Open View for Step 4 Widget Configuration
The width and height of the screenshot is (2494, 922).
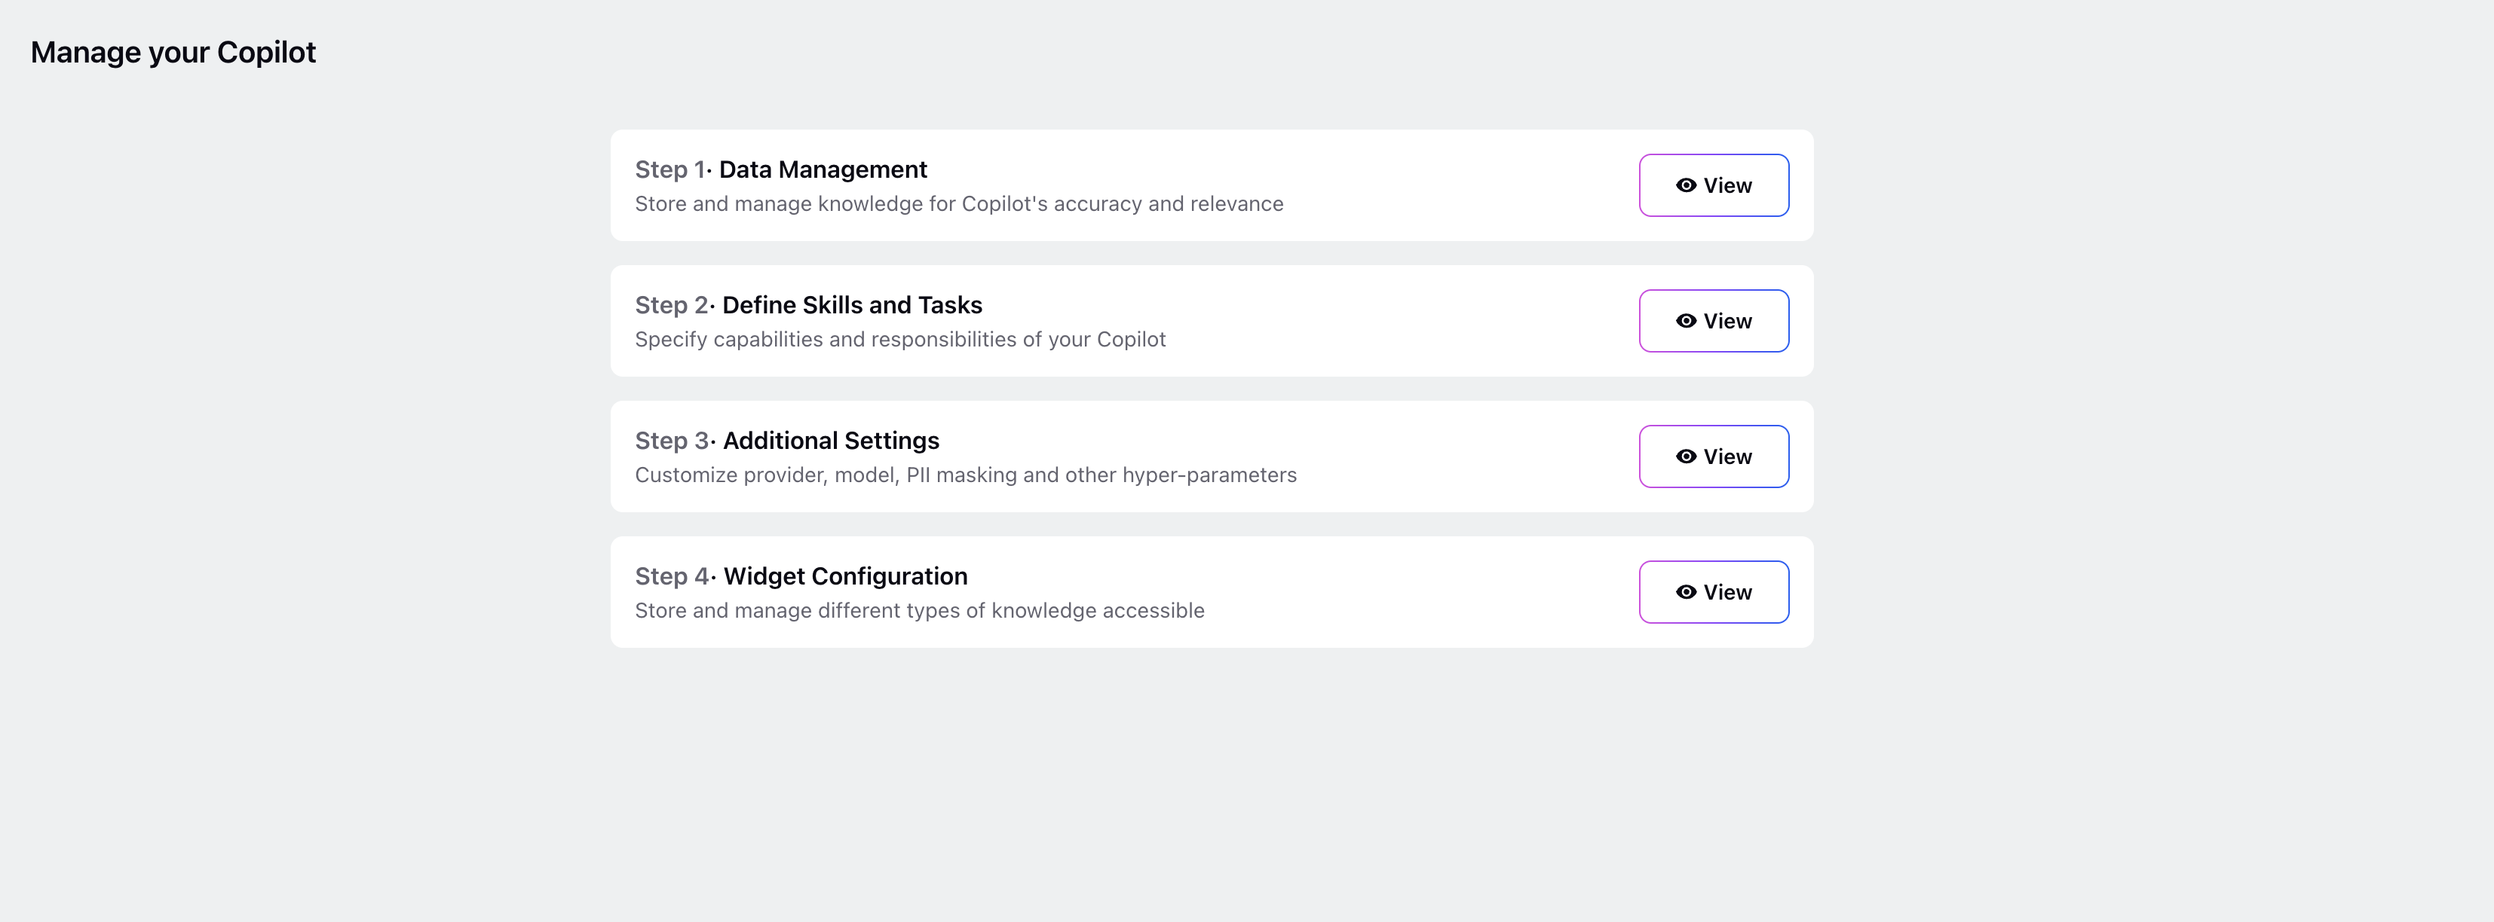(1714, 591)
